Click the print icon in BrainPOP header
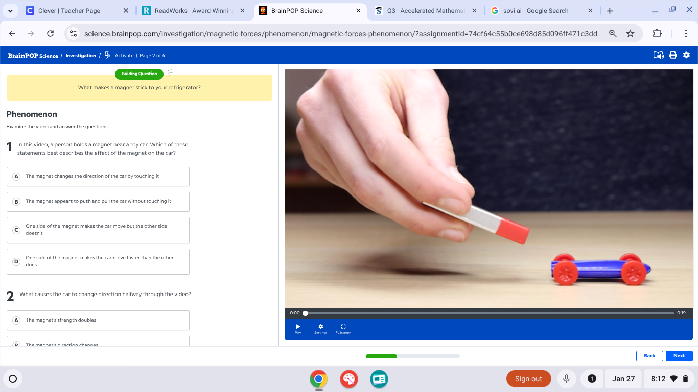Image resolution: width=698 pixels, height=392 pixels. [x=673, y=55]
